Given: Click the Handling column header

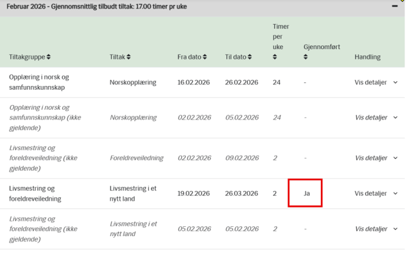Looking at the screenshot, I should click(367, 57).
